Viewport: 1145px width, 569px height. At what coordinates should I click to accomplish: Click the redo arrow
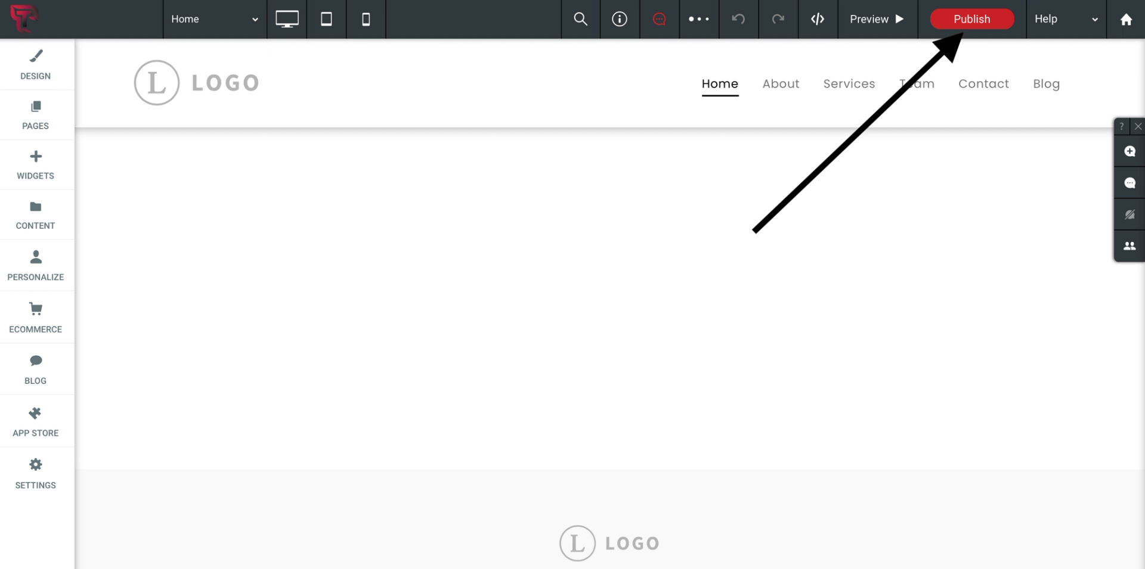(778, 19)
